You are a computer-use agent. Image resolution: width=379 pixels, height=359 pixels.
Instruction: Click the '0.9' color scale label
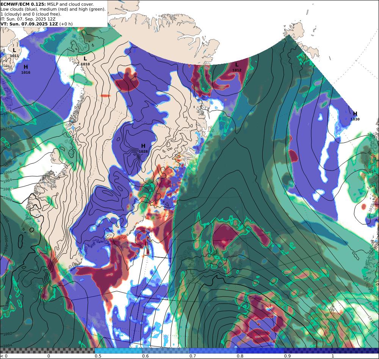pos(287,356)
